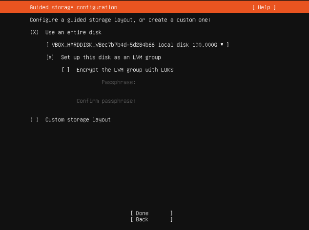The height and width of the screenshot is (230, 309).
Task: Open the Help menu in the header
Action: tap(264, 7)
